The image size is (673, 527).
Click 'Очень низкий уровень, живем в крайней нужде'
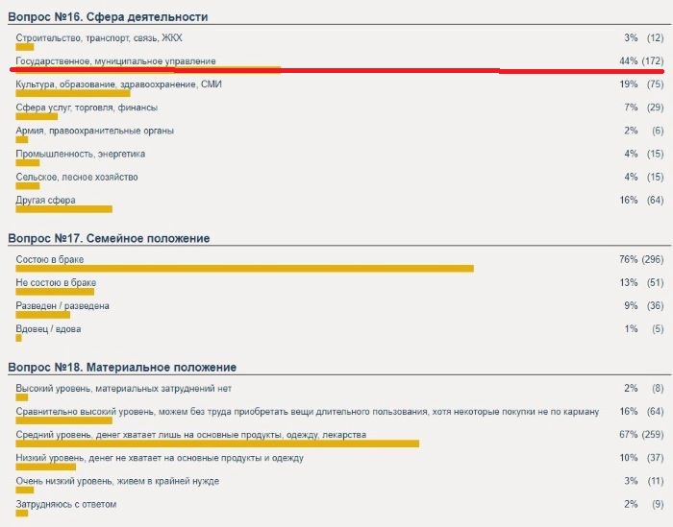coord(117,481)
